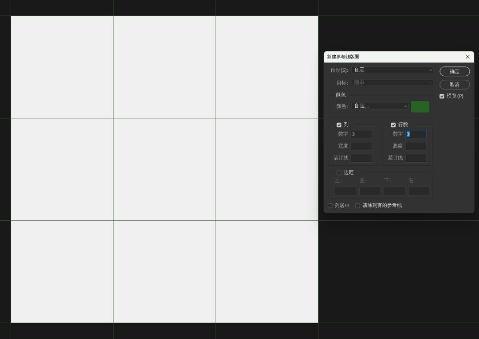Click the column 宽度 width field
The width and height of the screenshot is (479, 339).
pyautogui.click(x=361, y=146)
